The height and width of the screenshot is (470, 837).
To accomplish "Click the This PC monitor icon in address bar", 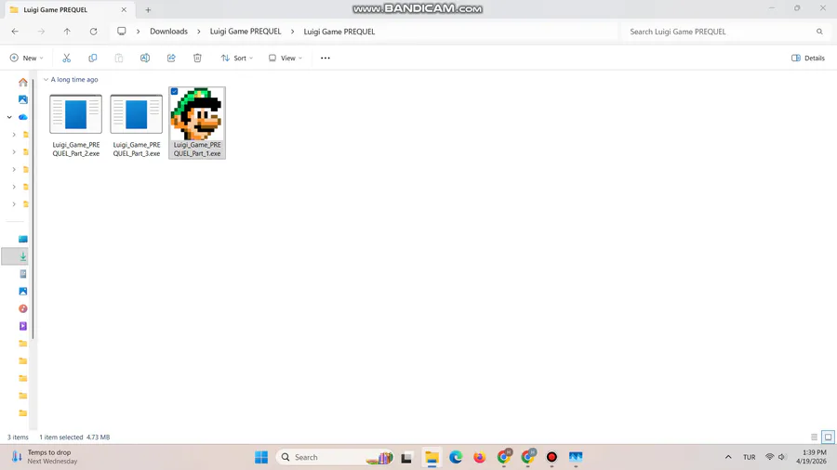I will click(x=122, y=32).
